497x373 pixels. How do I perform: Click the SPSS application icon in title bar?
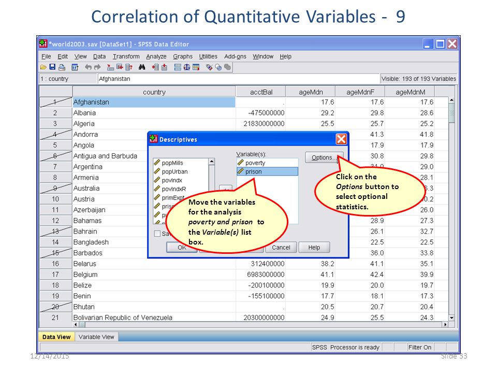coord(43,44)
